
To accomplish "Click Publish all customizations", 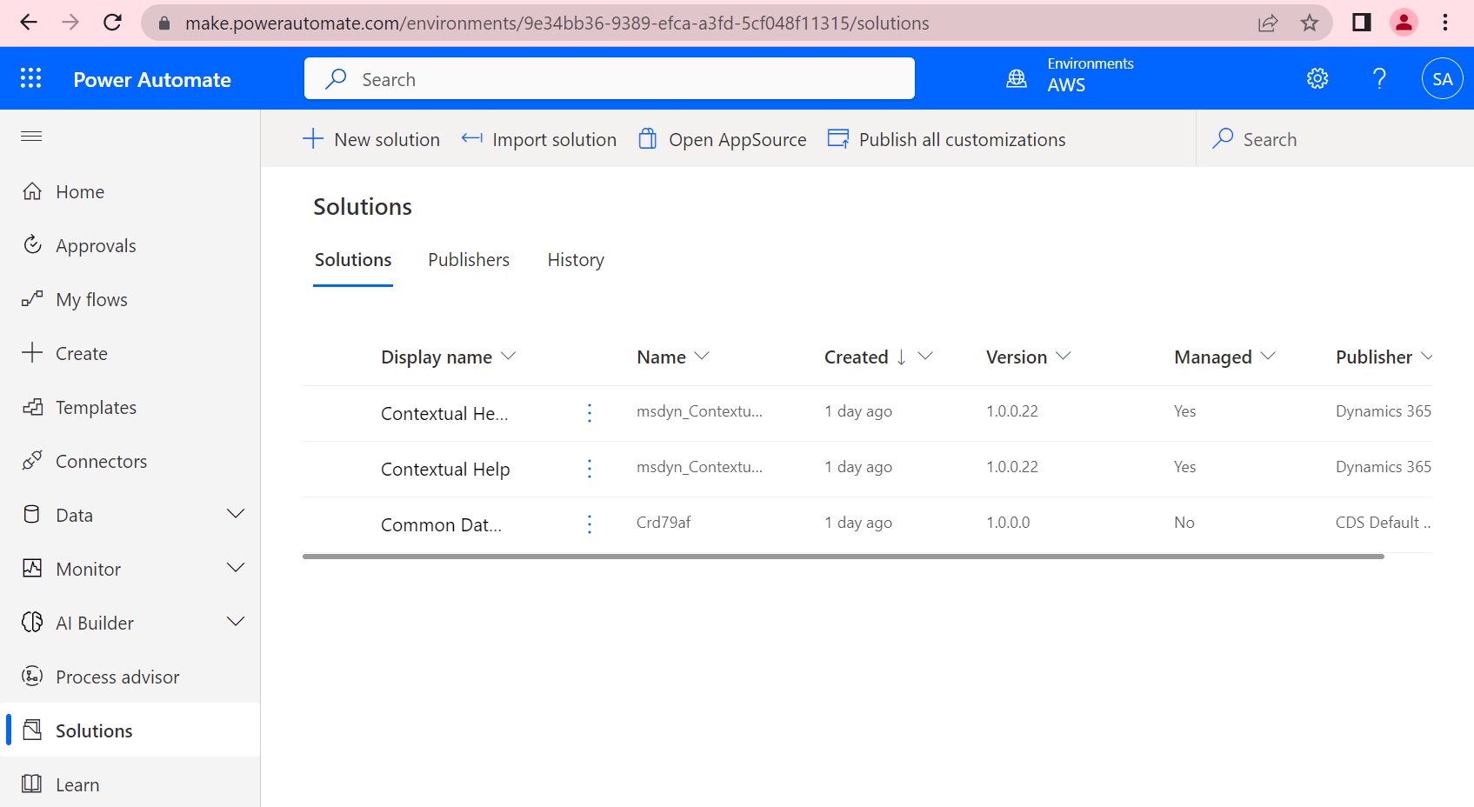I will pyautogui.click(x=946, y=139).
